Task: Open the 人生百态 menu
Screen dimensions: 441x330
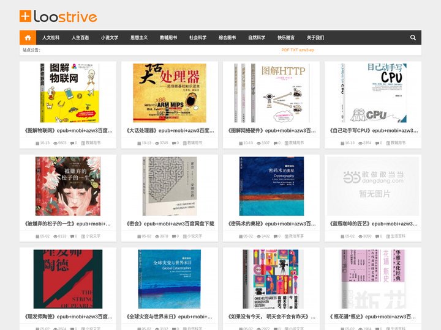Action: [80, 38]
